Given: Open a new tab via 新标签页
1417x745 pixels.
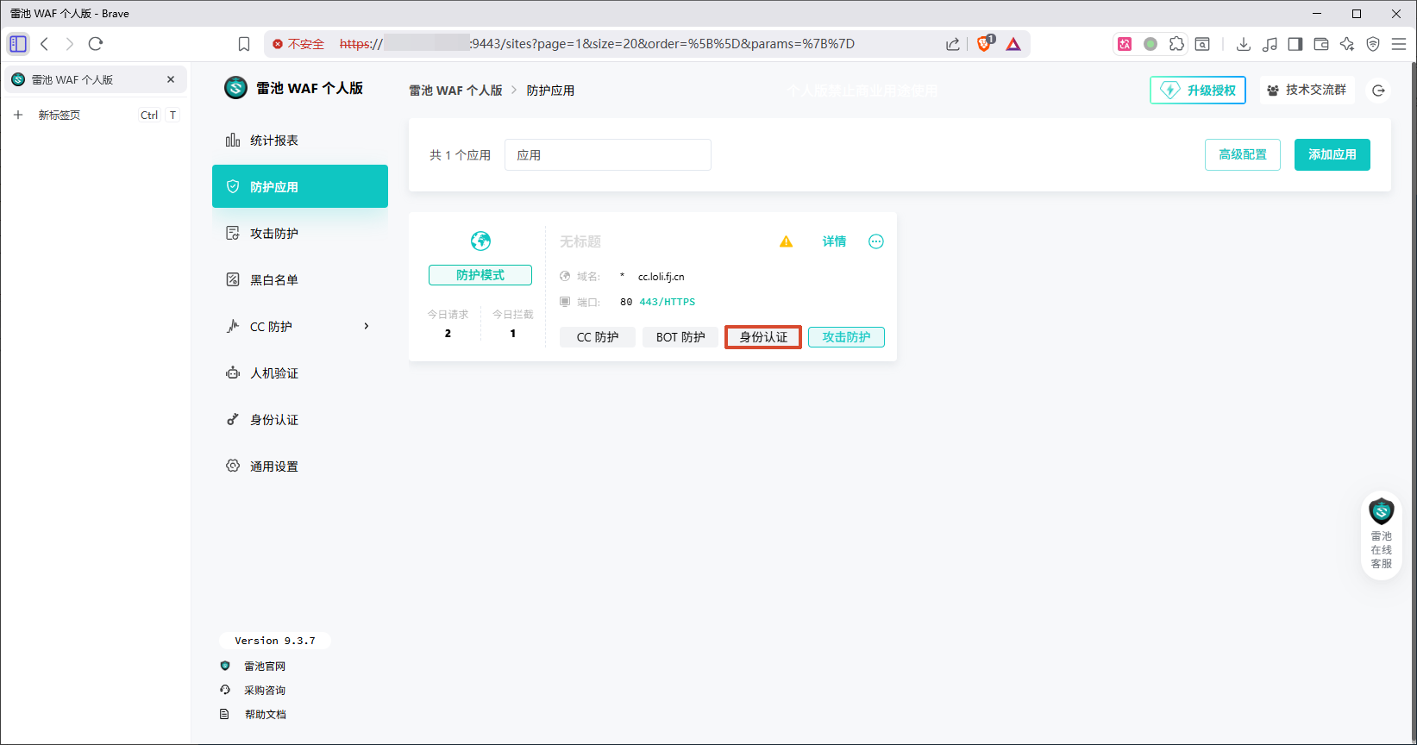Looking at the screenshot, I should (95, 115).
